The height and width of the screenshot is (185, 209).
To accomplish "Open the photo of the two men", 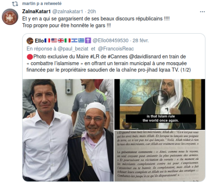I will tap(68, 130).
